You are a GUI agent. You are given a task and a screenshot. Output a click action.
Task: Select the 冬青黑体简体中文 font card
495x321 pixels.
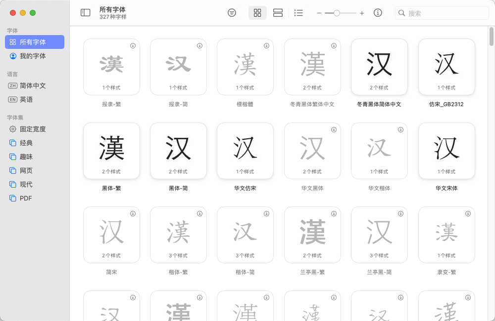380,67
